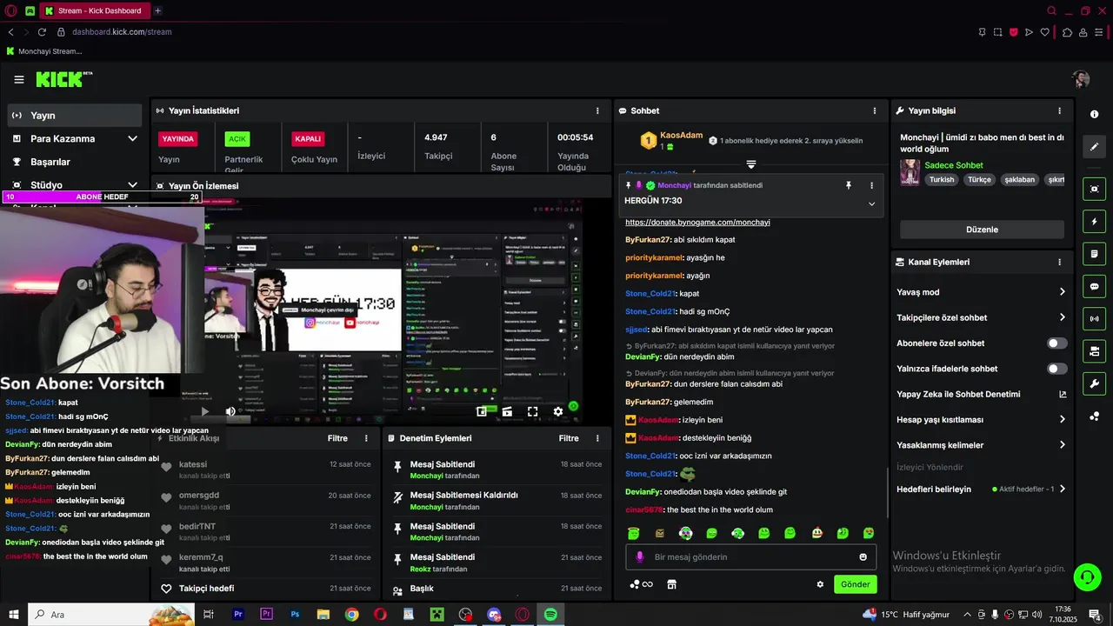Click the Bir mesaj gönderin input

click(752, 557)
